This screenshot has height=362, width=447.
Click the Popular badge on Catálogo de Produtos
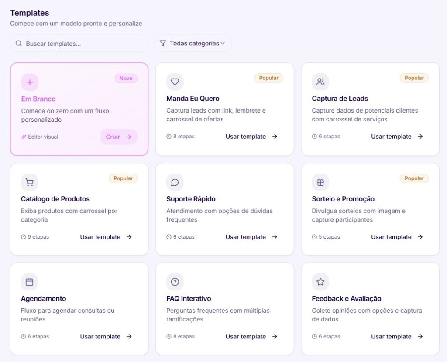point(123,178)
